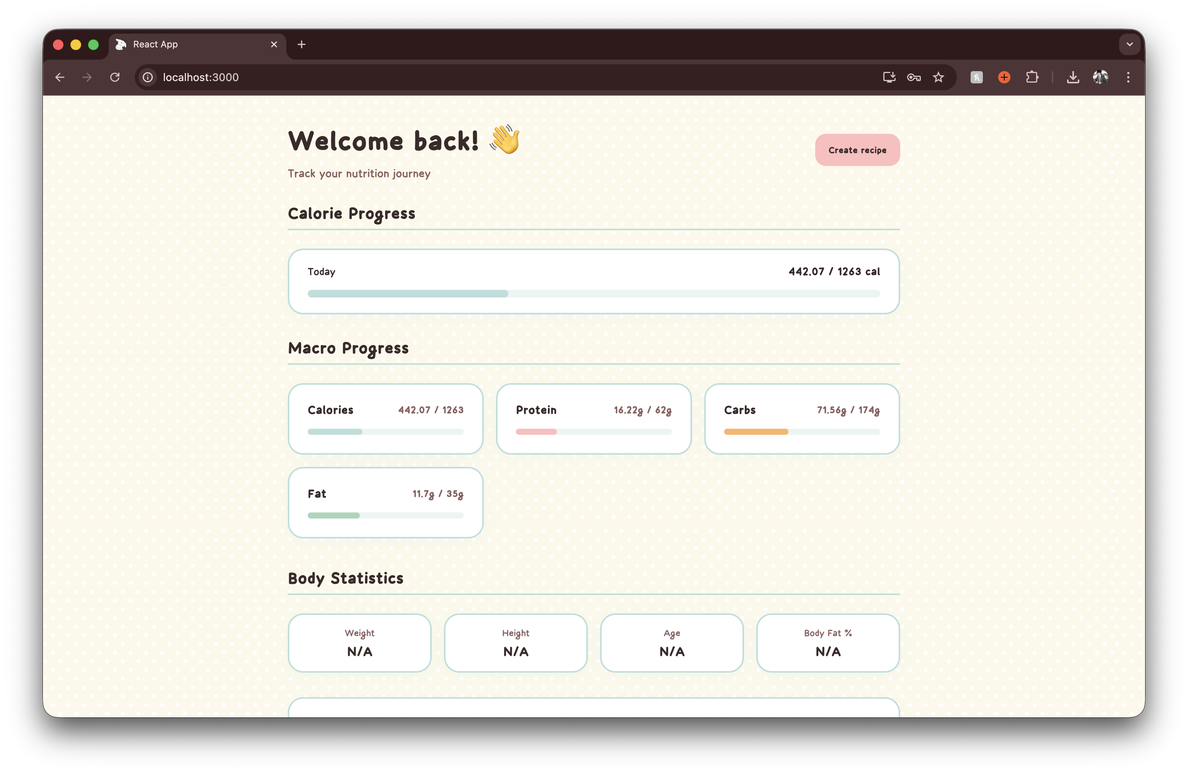
Task: Open the password manager key icon
Action: point(914,77)
